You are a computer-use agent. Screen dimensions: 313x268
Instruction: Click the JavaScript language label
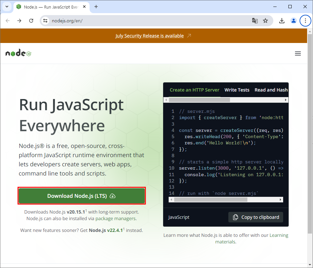point(179,217)
